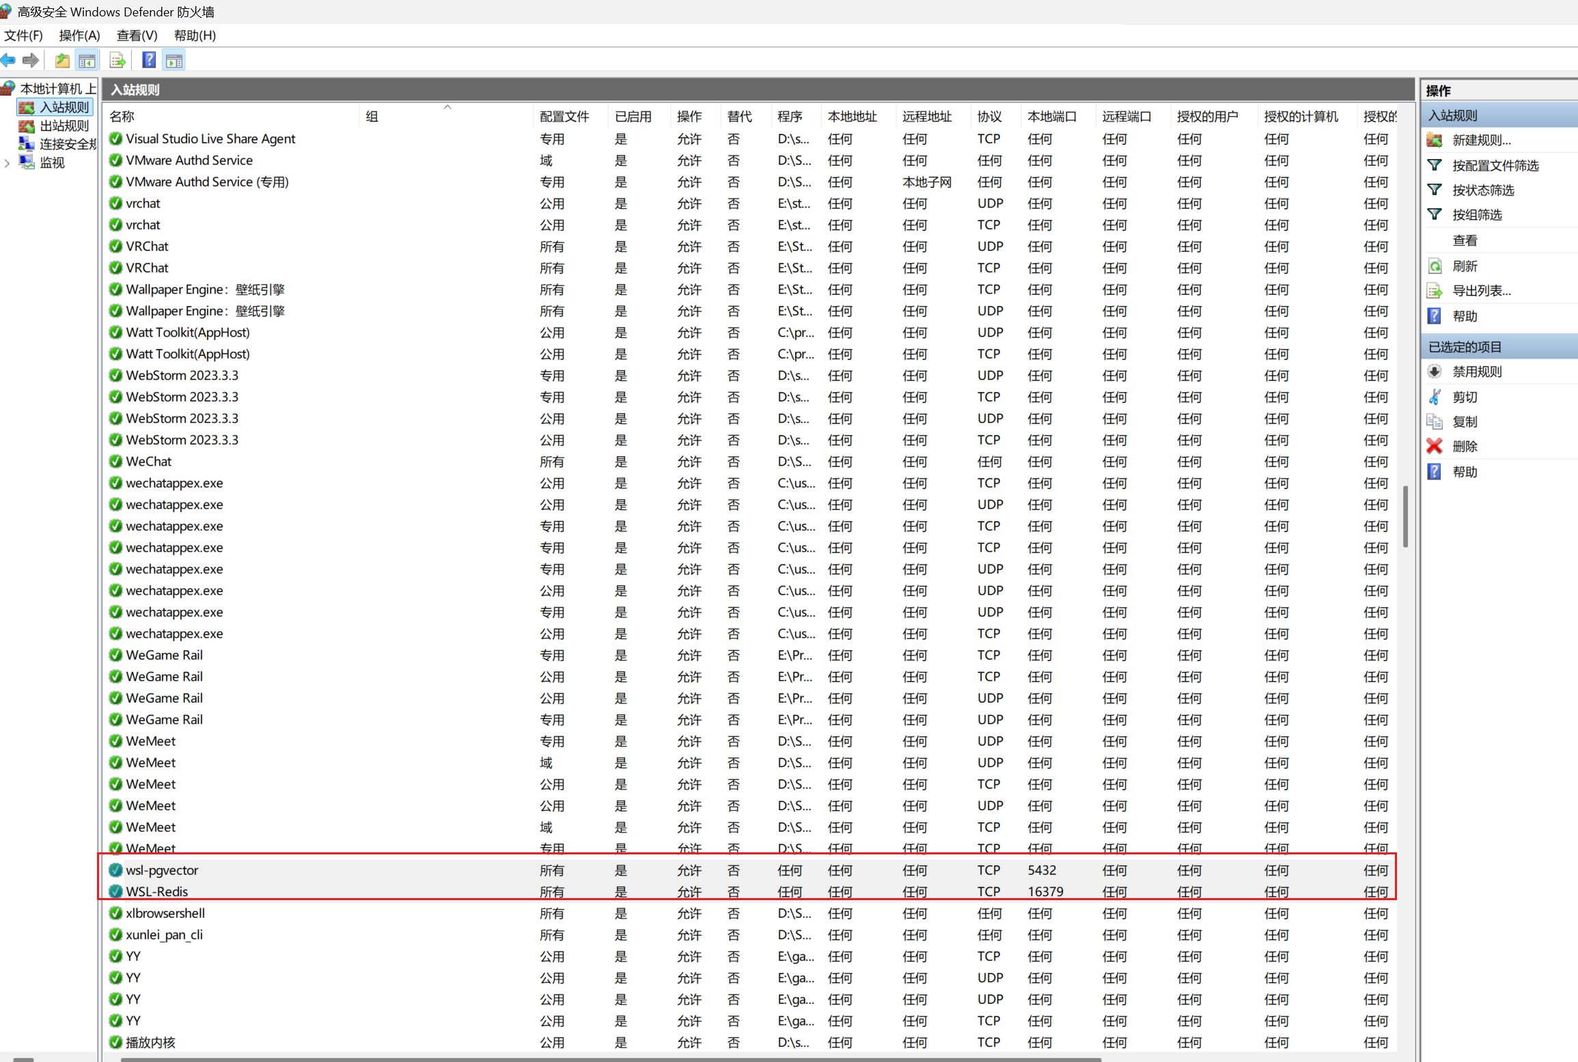Select the xlbrowsershell rule

pyautogui.click(x=165, y=913)
